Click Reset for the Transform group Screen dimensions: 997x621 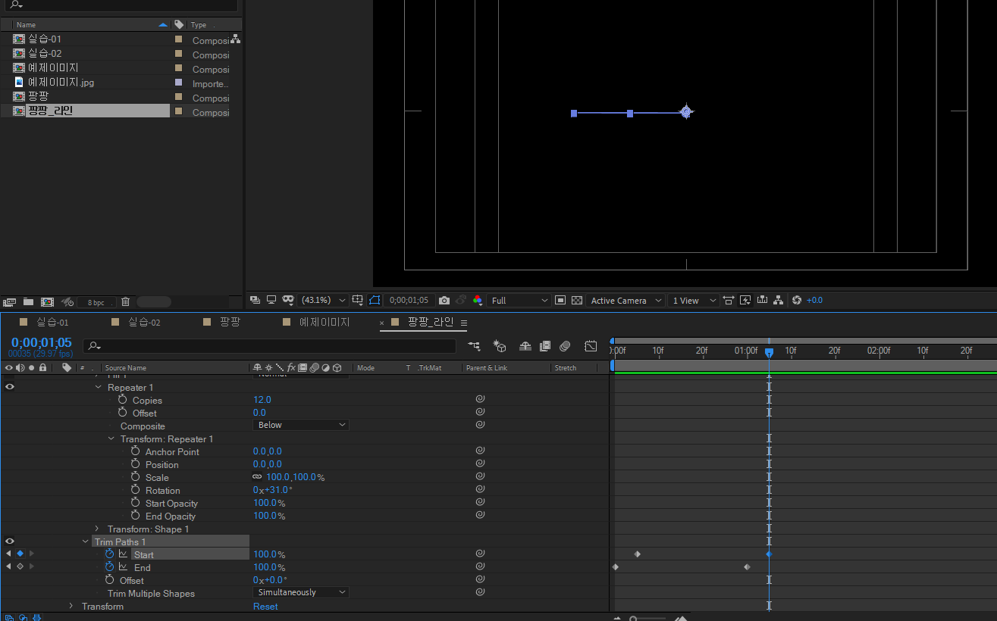click(265, 606)
